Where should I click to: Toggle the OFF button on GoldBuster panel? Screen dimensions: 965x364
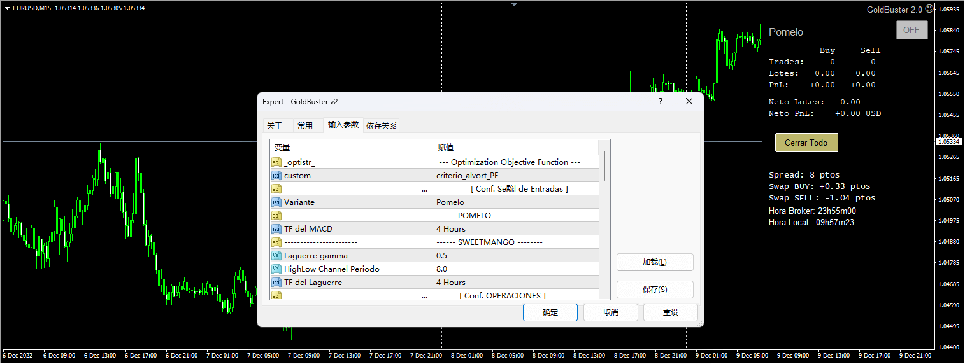911,30
